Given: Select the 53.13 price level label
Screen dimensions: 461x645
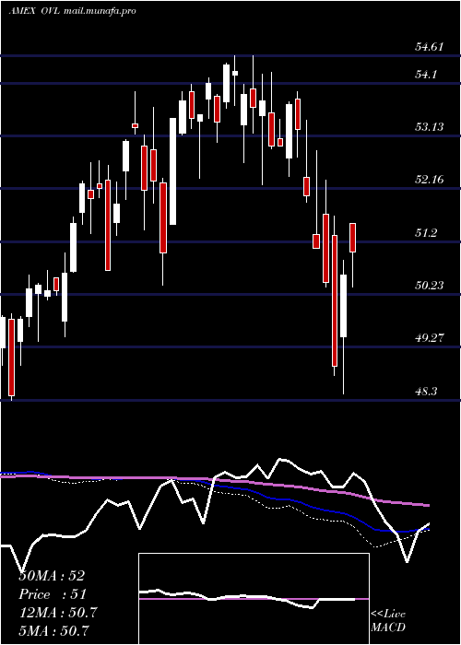Looking at the screenshot, I should pos(430,127).
